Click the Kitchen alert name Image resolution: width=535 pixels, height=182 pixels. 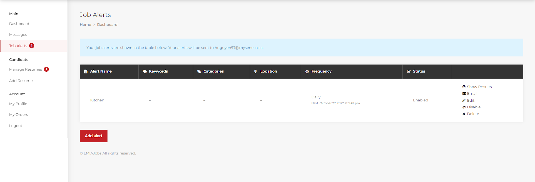click(97, 100)
